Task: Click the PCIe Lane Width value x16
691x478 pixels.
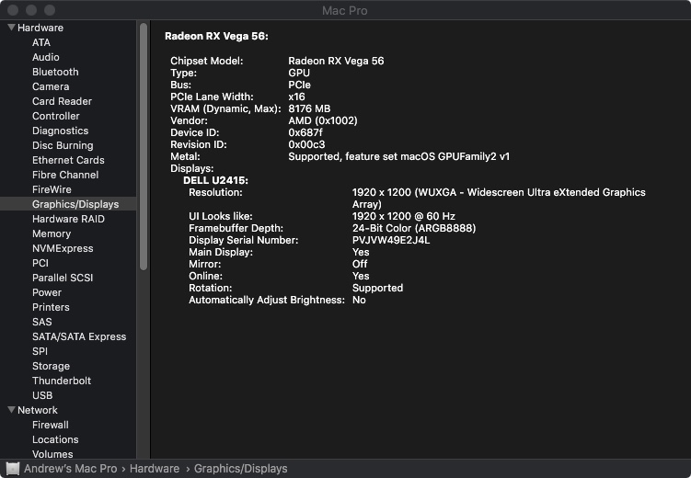Action: [296, 97]
